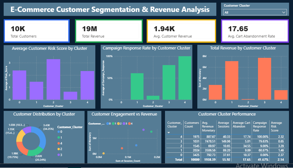This screenshot has height=168, width=293.
Task: Select the Total Revenue 19M card
Action: [x=109, y=31]
